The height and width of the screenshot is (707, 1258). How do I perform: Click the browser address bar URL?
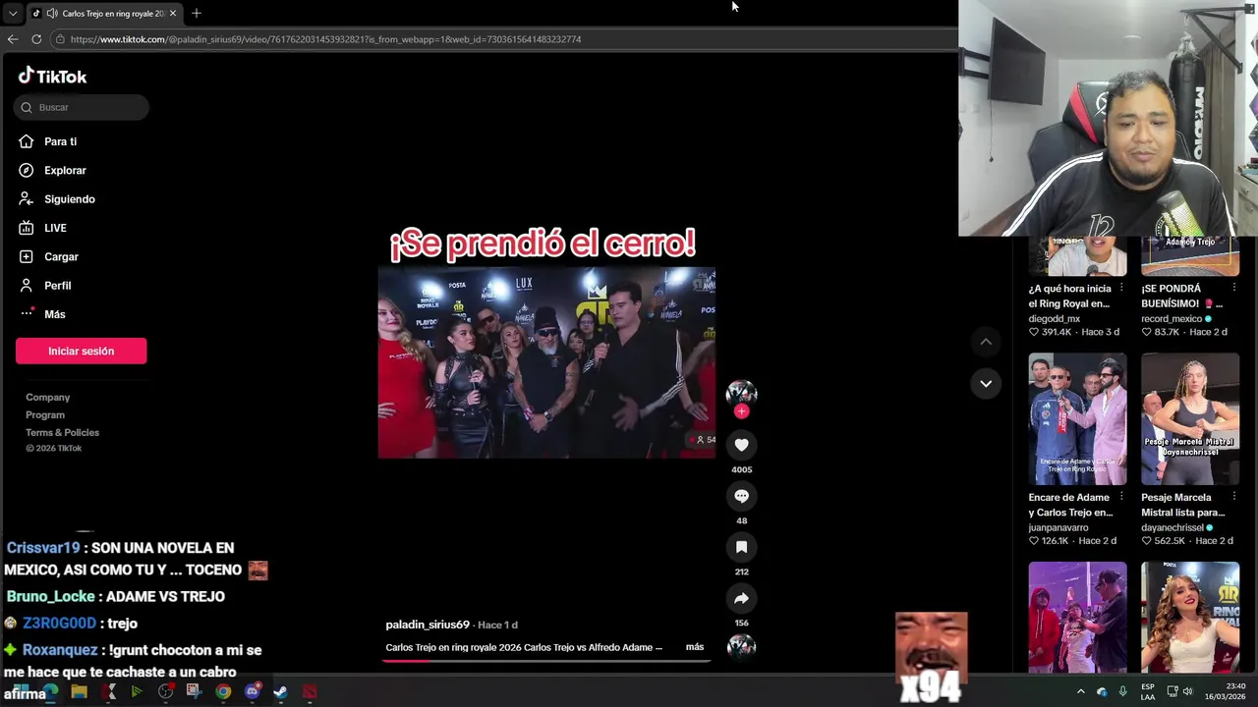tap(325, 39)
